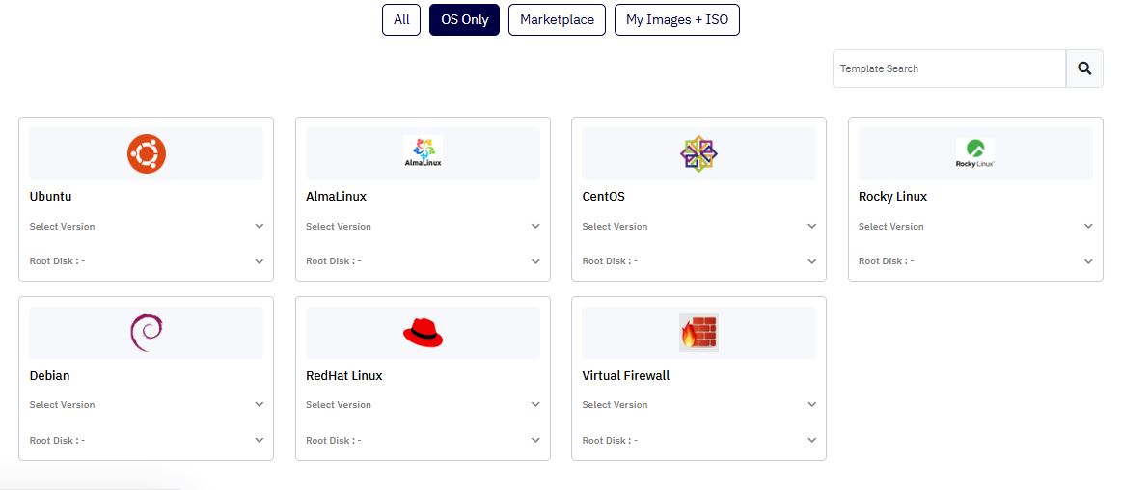The width and height of the screenshot is (1122, 490).
Task: Expand Rocky Linux Select Version dropdown
Action: (x=975, y=226)
